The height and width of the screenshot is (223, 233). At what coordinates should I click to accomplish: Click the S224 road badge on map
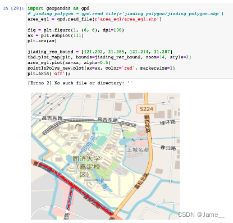click(x=147, y=109)
